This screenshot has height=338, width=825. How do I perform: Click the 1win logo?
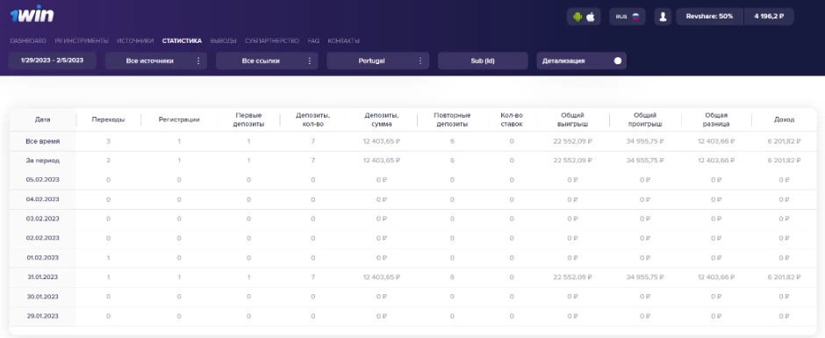coord(32,14)
